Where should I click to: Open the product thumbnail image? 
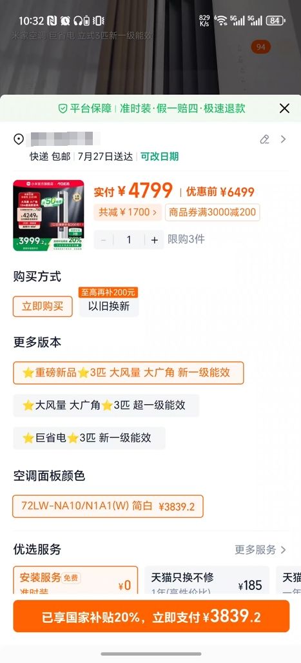coord(48,215)
